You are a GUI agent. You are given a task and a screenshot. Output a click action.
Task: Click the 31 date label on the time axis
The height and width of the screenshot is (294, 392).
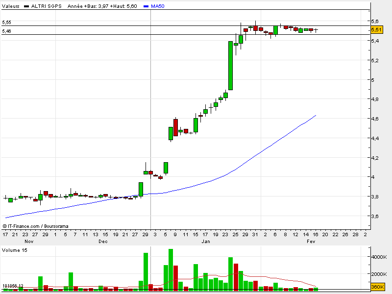[x=255, y=235]
